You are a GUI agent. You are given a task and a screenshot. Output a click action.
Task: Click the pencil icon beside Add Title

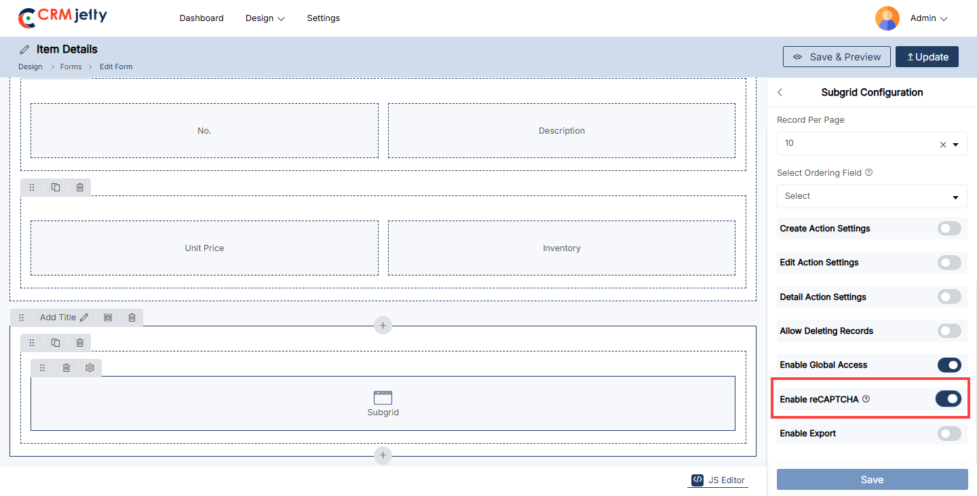pos(84,317)
